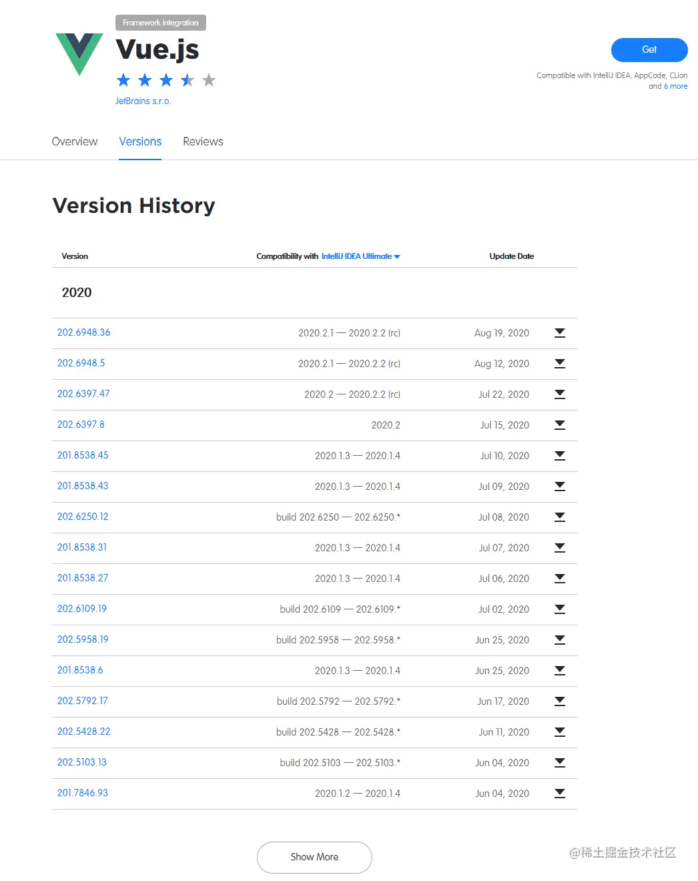This screenshot has height=881, width=698.
Task: Click the second rating star
Action: tap(145, 80)
